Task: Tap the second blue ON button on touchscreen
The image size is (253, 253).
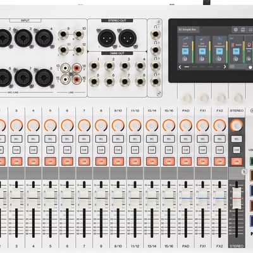Action: (202, 51)
